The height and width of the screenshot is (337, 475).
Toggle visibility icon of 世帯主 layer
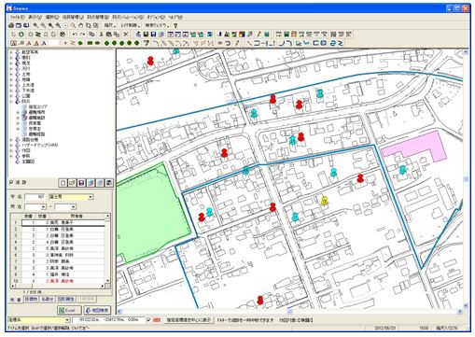click(24, 129)
